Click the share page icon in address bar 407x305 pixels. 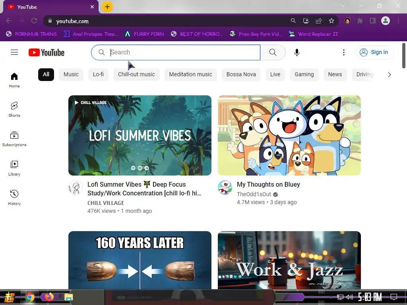(x=319, y=21)
